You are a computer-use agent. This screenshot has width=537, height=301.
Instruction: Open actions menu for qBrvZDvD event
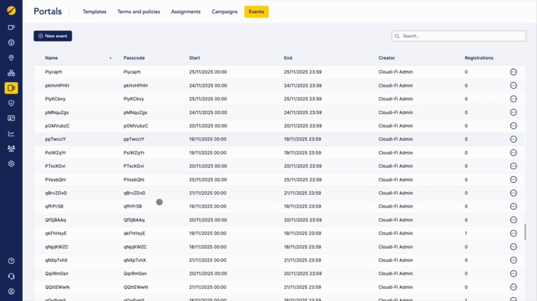[x=514, y=193]
